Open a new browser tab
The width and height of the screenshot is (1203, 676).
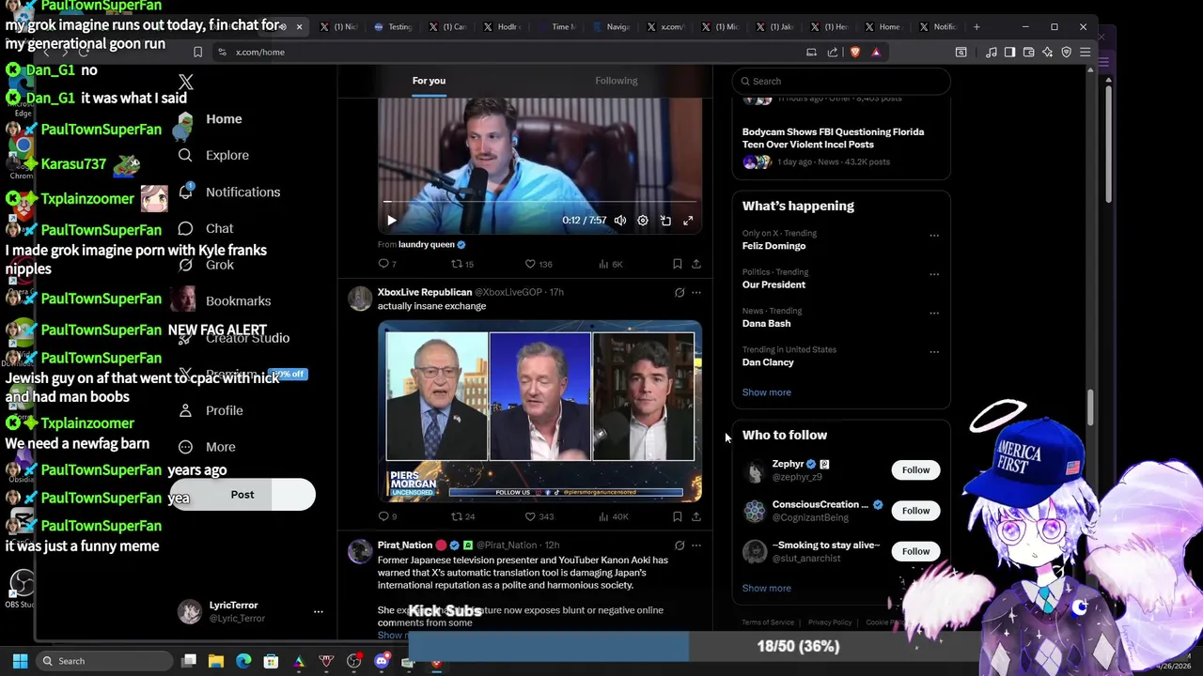(976, 26)
